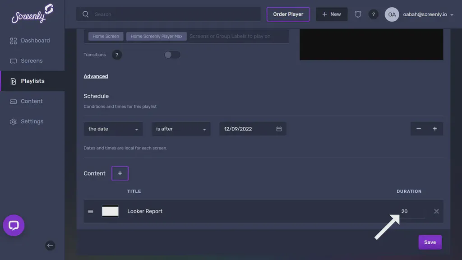Click the Screenly logo

pyautogui.click(x=31, y=14)
